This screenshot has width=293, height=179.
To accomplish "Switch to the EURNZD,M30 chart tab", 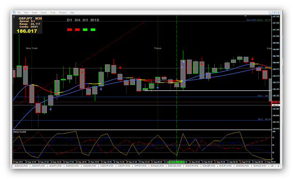I will (x=242, y=166).
